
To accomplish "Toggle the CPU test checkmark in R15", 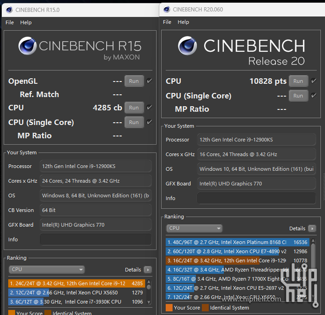I will [149, 108].
